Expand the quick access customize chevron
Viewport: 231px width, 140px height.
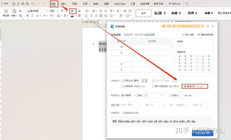click(x=43, y=4)
